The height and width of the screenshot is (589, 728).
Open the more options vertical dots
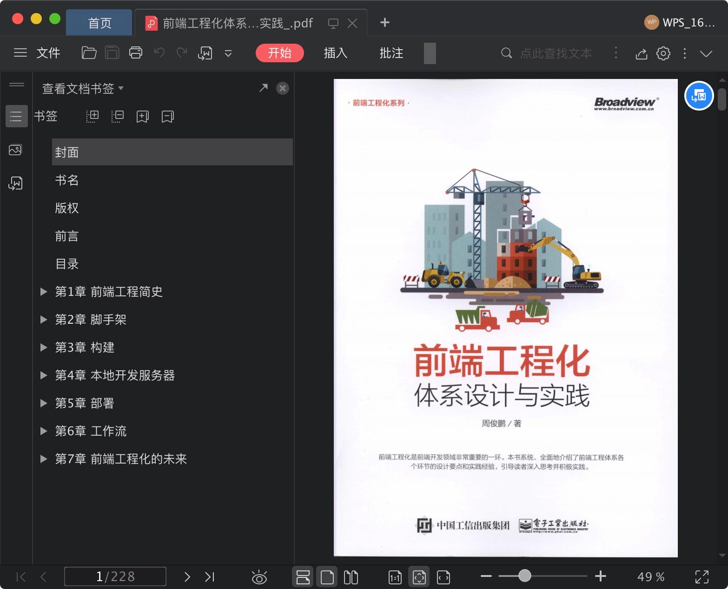(685, 53)
